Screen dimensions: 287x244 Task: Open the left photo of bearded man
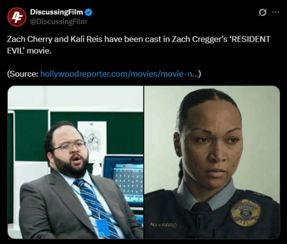[76, 162]
